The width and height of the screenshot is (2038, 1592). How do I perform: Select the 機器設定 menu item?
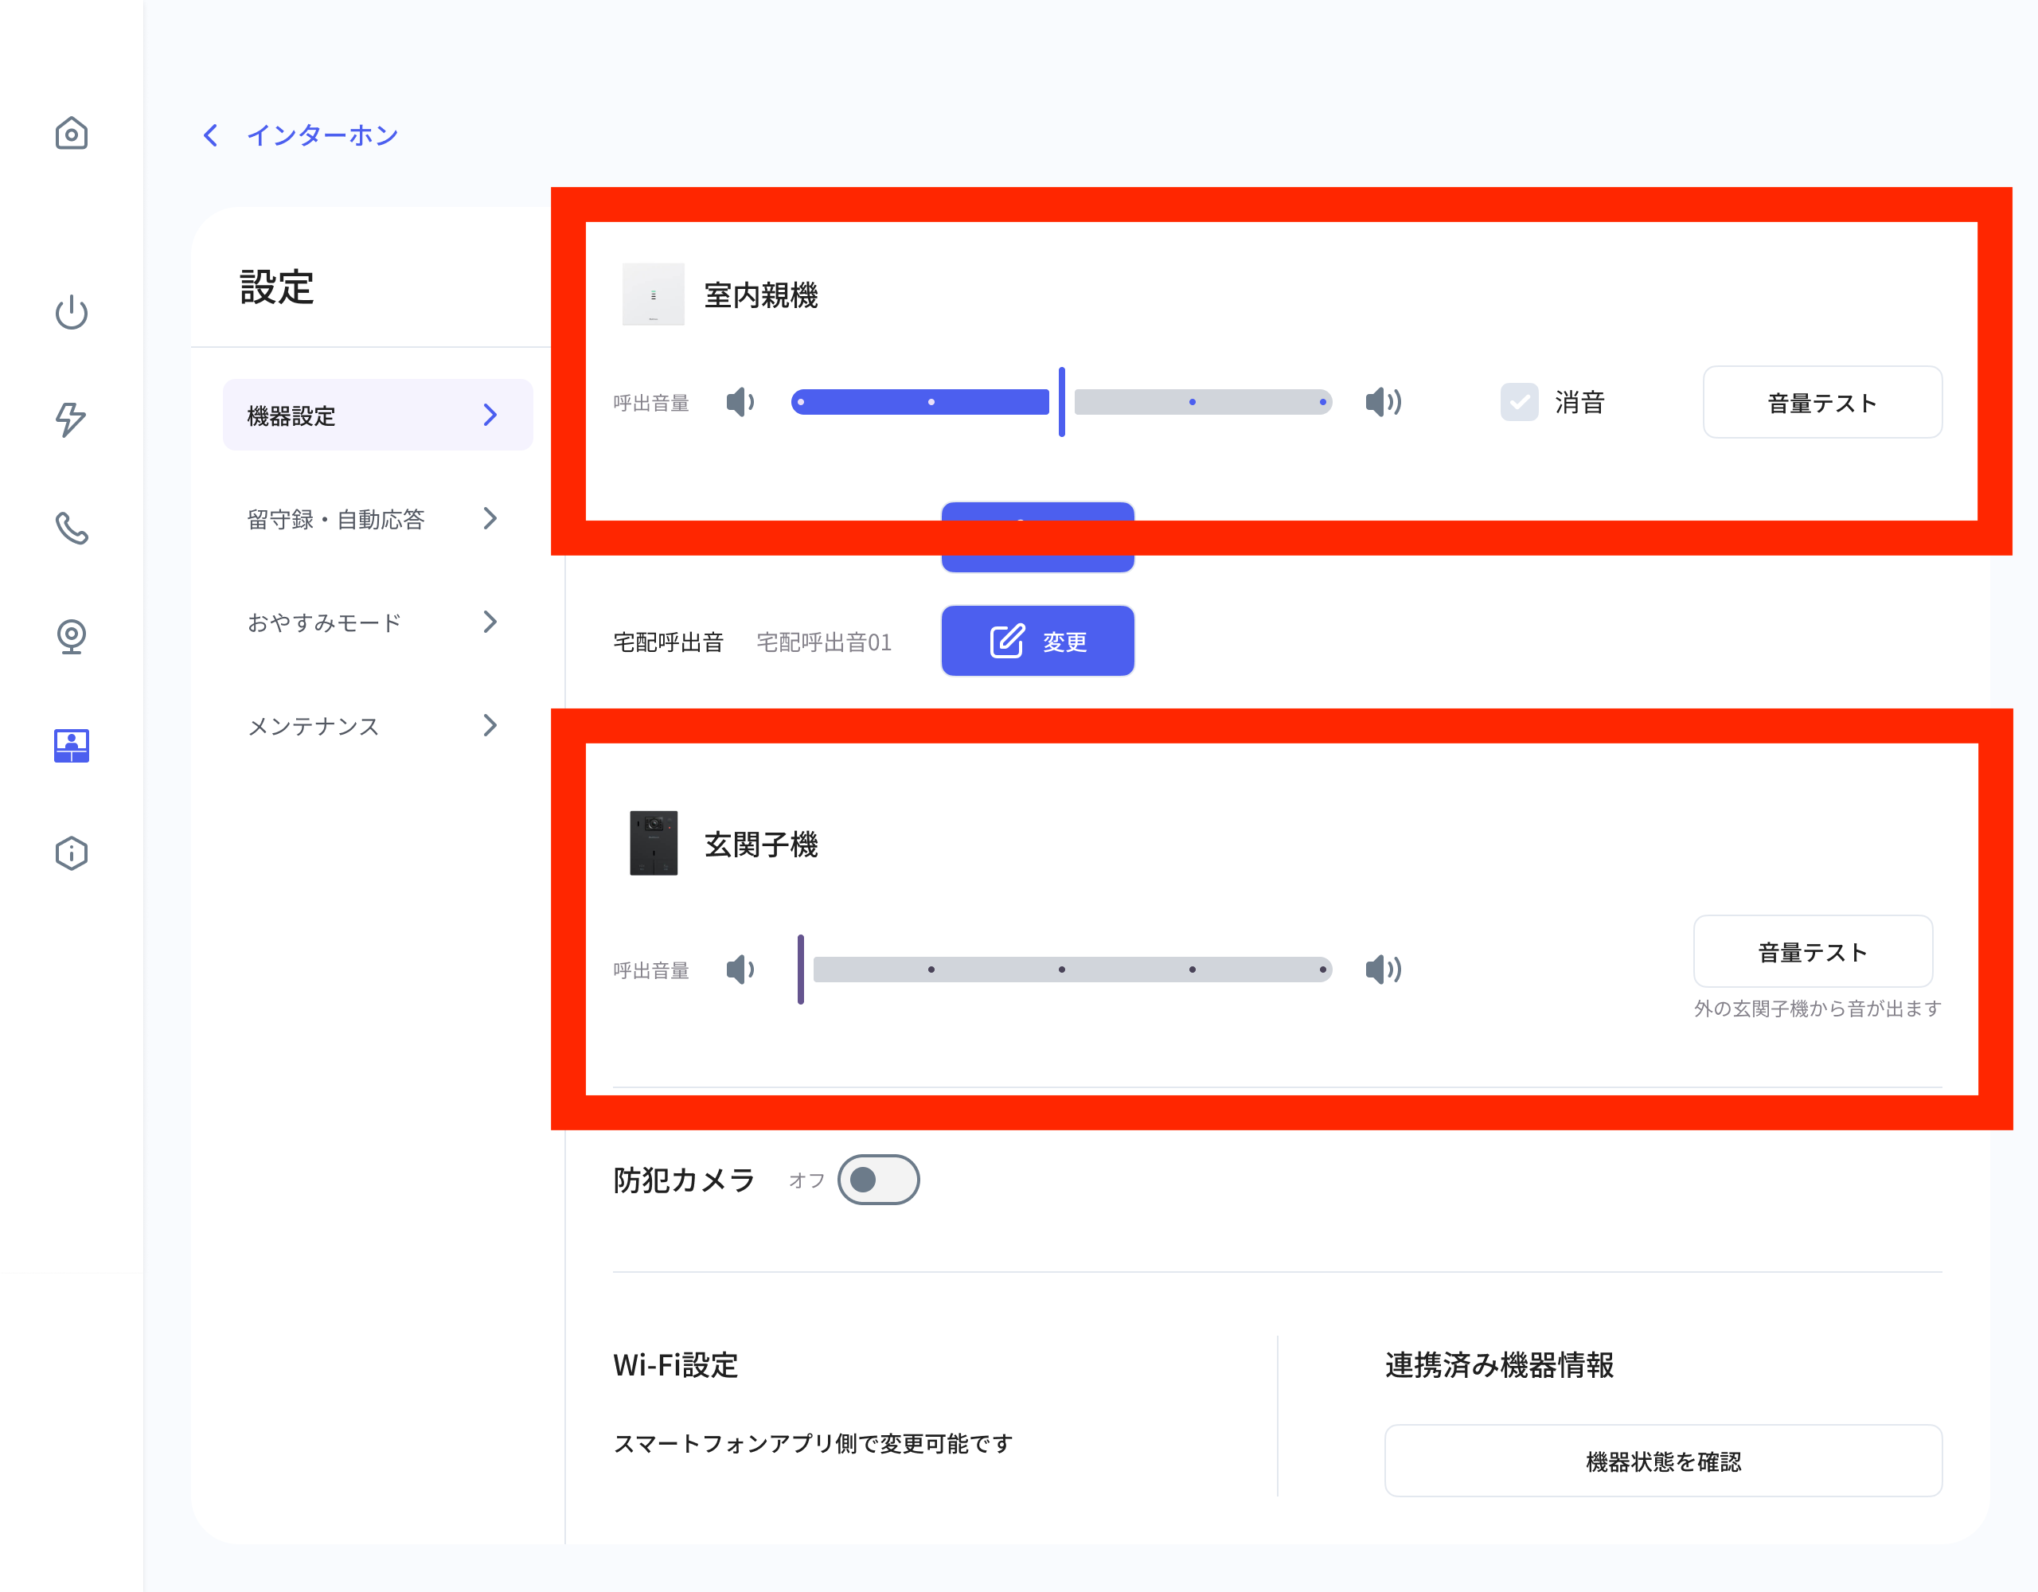pos(378,416)
